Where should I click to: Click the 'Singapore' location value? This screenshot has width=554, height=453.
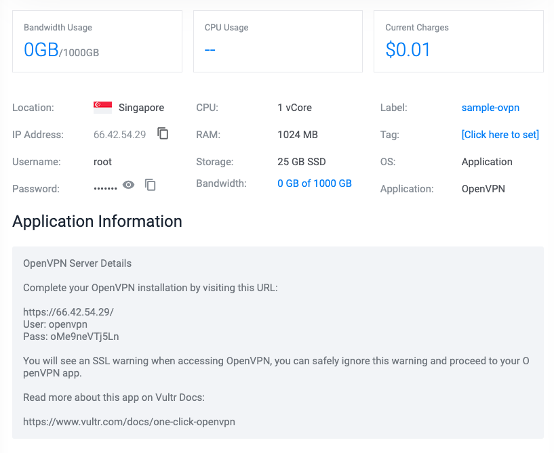(141, 108)
